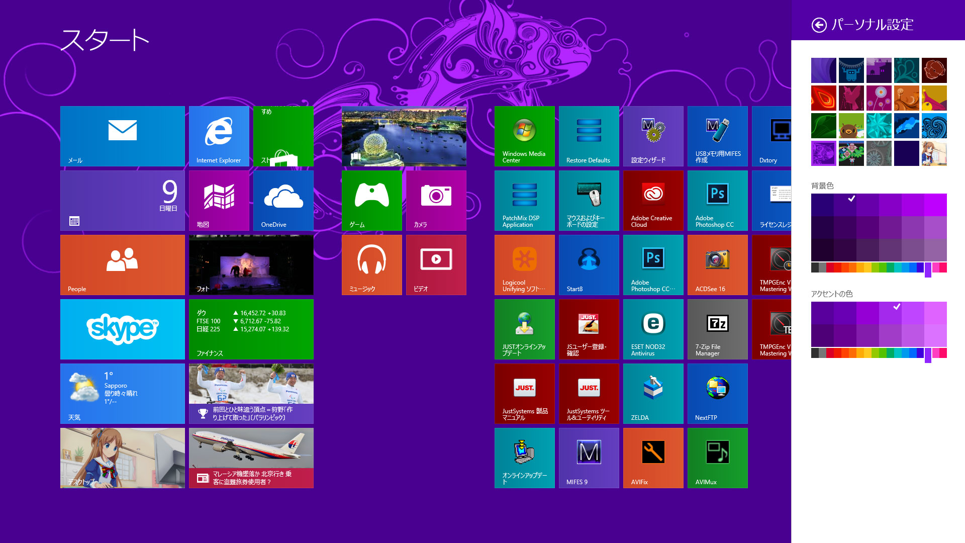Launch 7-Zip File Manager tile

click(718, 329)
